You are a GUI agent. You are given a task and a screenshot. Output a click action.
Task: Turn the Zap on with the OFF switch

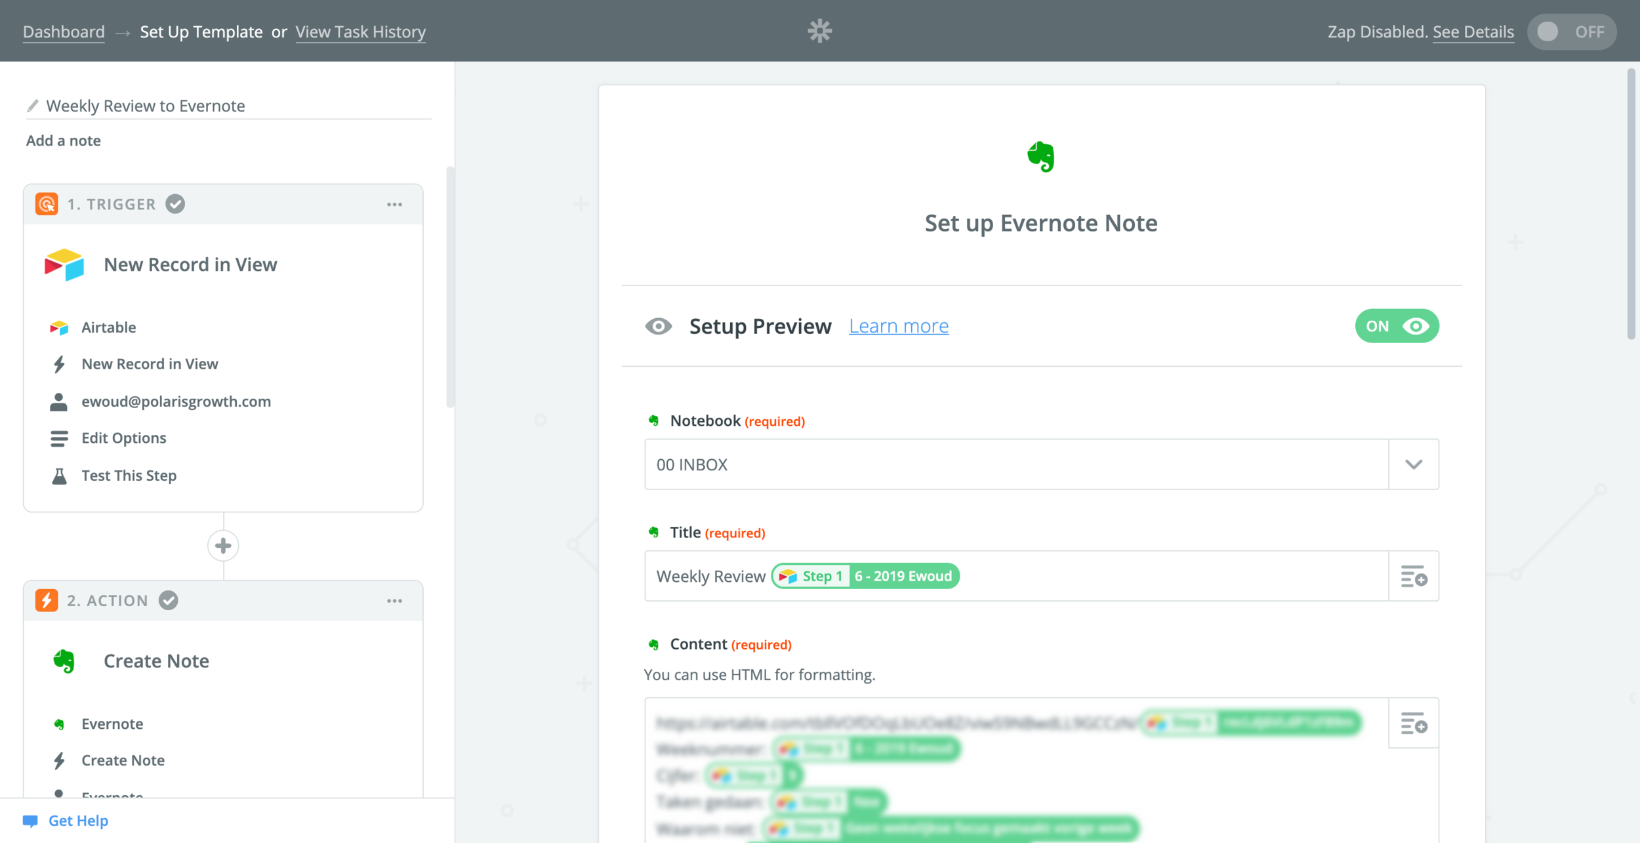1572,31
